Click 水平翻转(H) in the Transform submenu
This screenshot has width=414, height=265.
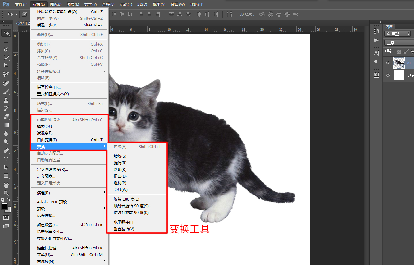124,222
